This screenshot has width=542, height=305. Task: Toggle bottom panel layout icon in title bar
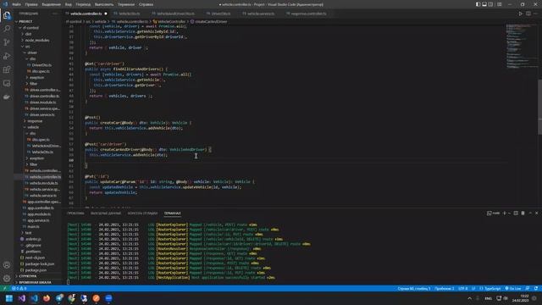tap(484, 4)
